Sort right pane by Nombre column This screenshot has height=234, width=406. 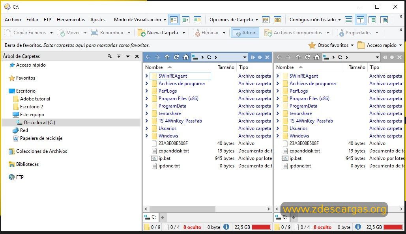(308, 67)
